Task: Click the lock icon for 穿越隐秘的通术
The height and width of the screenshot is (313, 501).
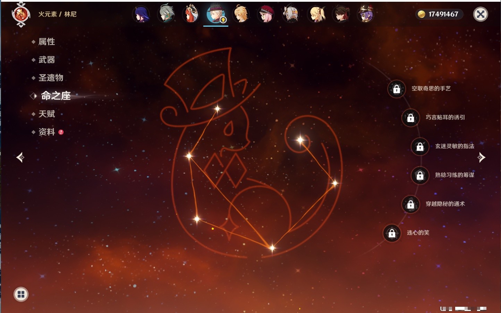Action: click(411, 204)
